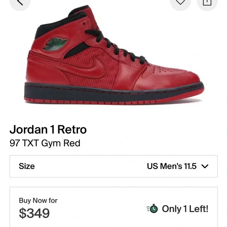The width and height of the screenshot is (227, 227).
Task: Open the share icon at top right
Action: 207,2
